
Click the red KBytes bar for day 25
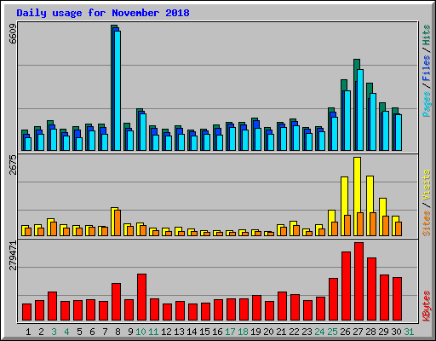point(333,299)
